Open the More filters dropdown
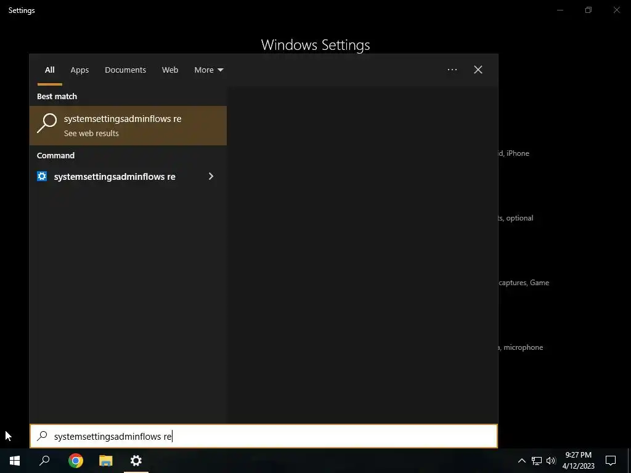 [x=208, y=70]
